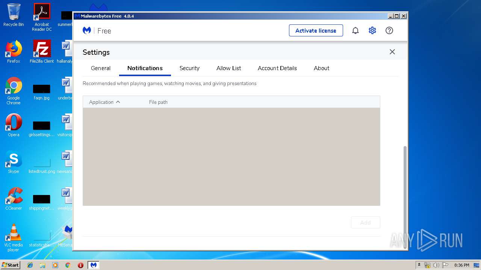Open the Security tab
Viewport: 481px width, 270px height.
189,68
